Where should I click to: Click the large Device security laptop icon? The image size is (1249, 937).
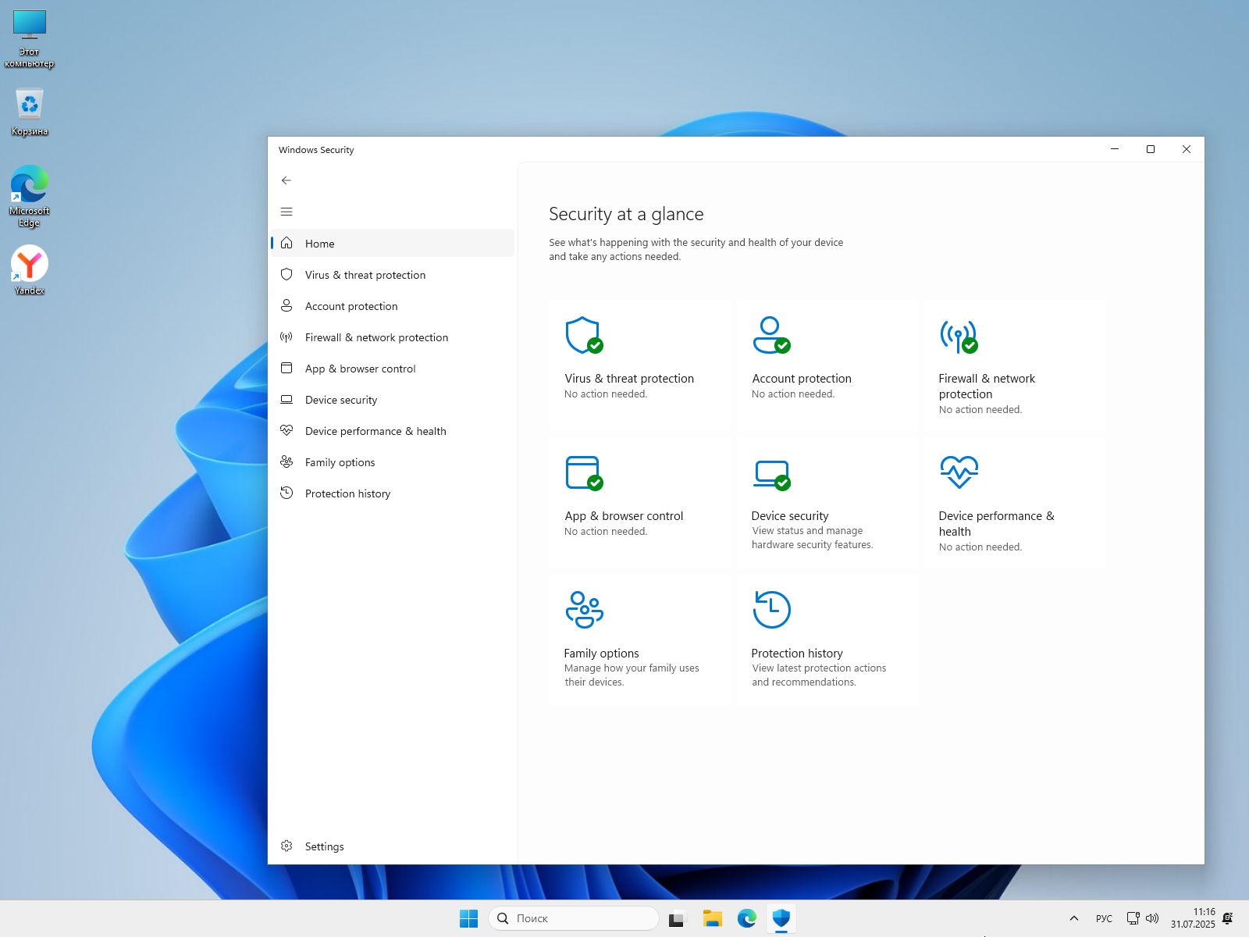coord(771,474)
